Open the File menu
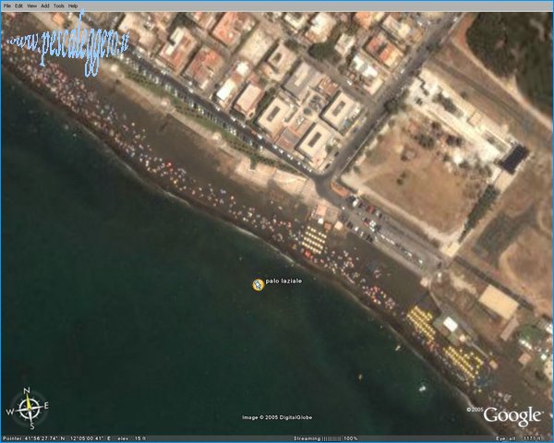The height and width of the screenshot is (443, 554). (7, 6)
